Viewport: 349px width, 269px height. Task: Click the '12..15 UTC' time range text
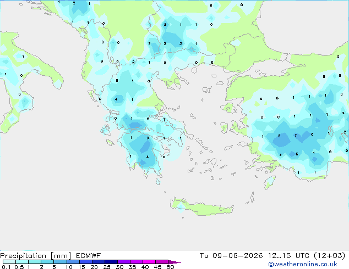pyautogui.click(x=288, y=256)
